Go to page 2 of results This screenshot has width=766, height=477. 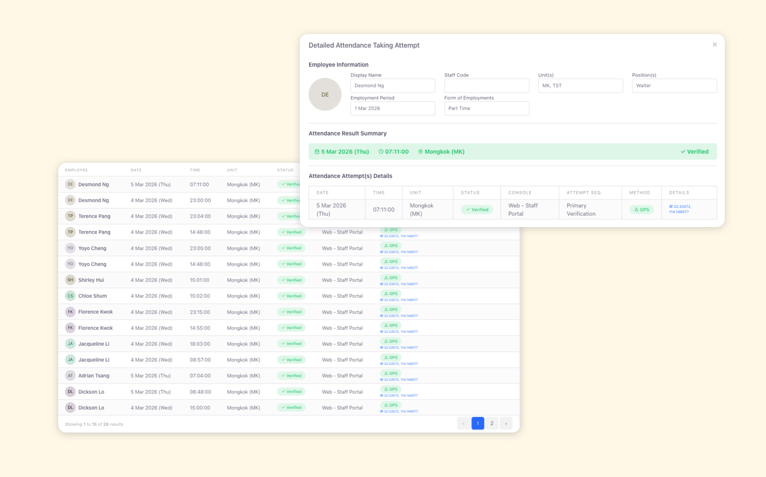tap(492, 423)
